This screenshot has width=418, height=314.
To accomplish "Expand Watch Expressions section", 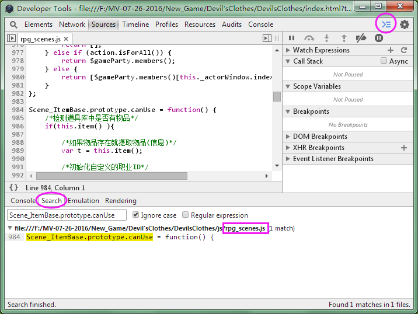I will point(288,50).
